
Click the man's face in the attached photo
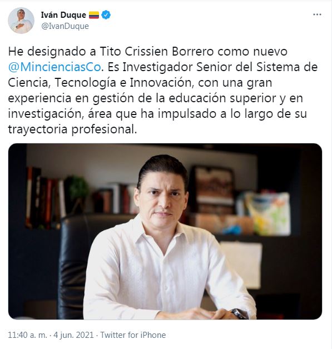pos(162,198)
